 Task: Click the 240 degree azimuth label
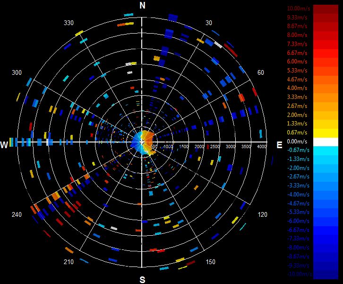pos(17,214)
